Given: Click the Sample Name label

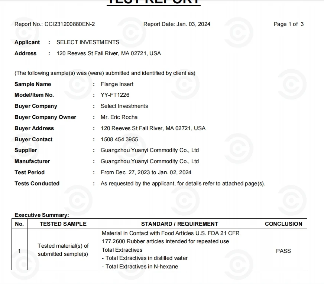Looking at the screenshot, I should (x=33, y=84).
